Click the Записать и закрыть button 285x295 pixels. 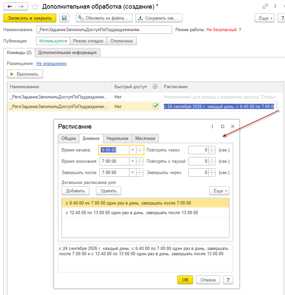tap(30, 18)
